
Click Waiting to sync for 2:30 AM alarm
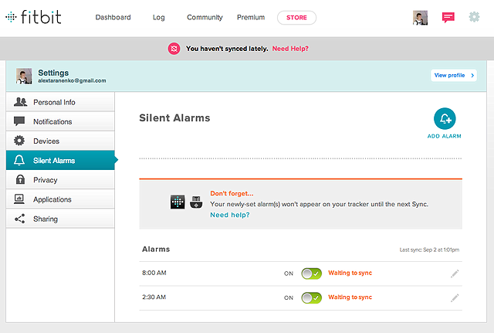click(x=350, y=297)
